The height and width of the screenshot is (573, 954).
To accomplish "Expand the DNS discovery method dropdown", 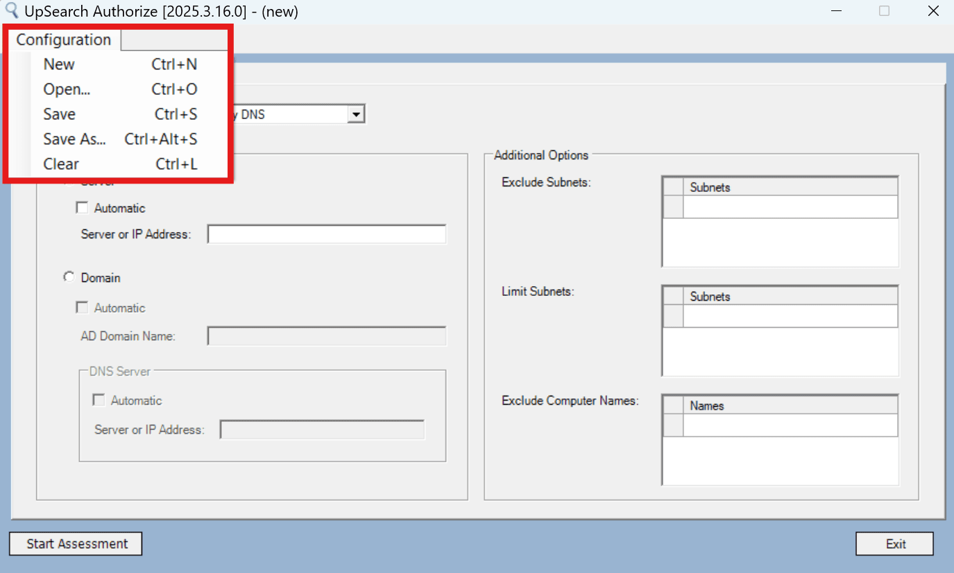I will [x=357, y=114].
